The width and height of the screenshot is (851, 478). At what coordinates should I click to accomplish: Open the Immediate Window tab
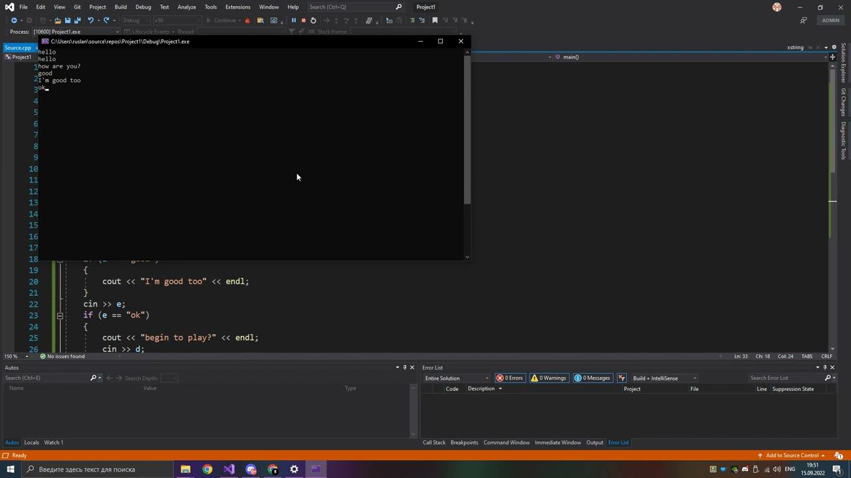tap(558, 443)
